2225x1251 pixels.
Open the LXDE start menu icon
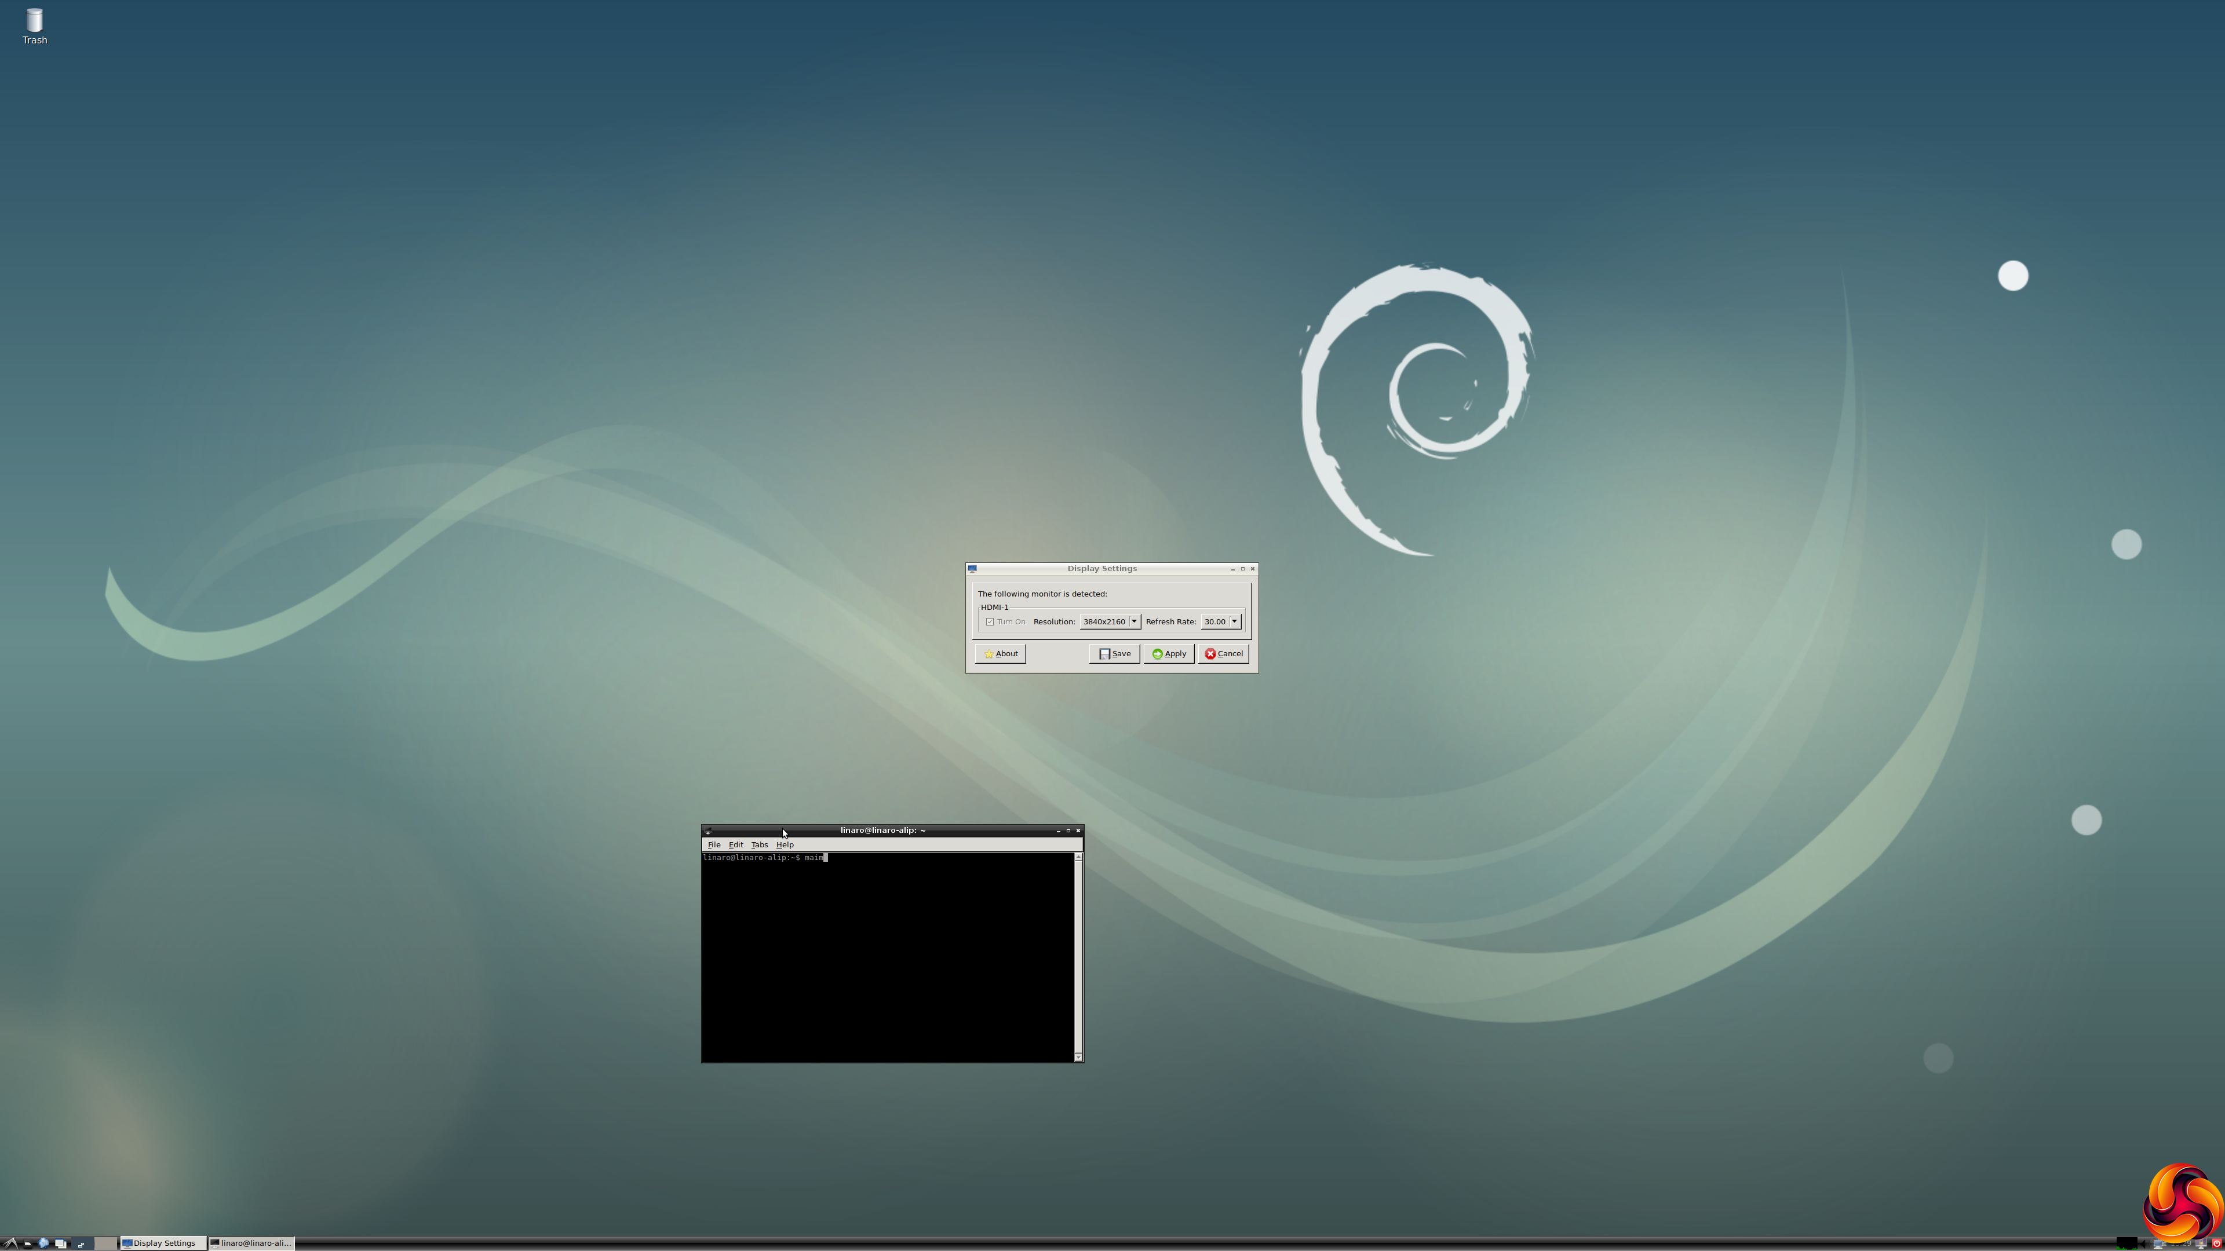tap(10, 1243)
